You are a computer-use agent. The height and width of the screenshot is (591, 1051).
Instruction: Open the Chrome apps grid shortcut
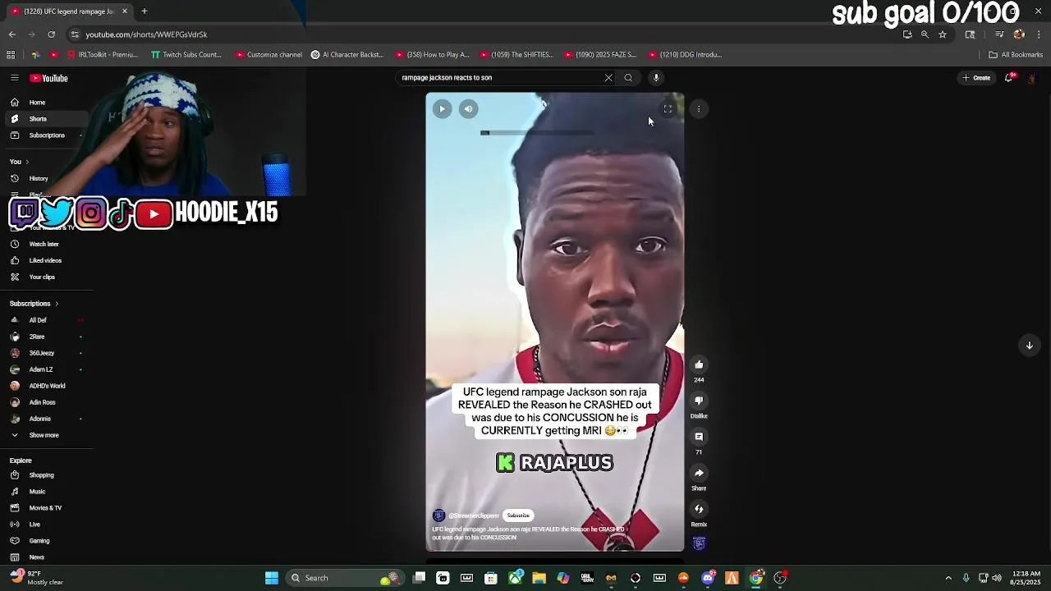click(11, 55)
